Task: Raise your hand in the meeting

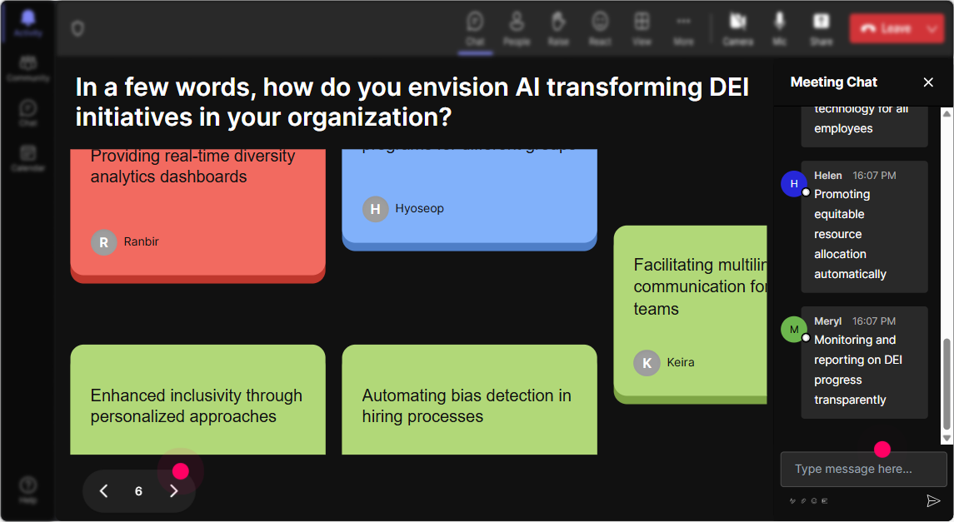Action: click(558, 28)
